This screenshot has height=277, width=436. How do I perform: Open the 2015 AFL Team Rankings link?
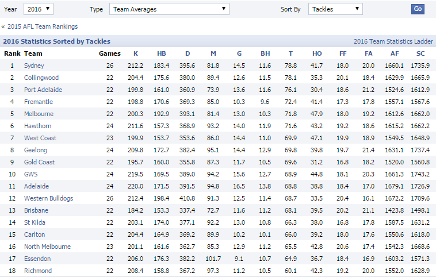(x=43, y=26)
